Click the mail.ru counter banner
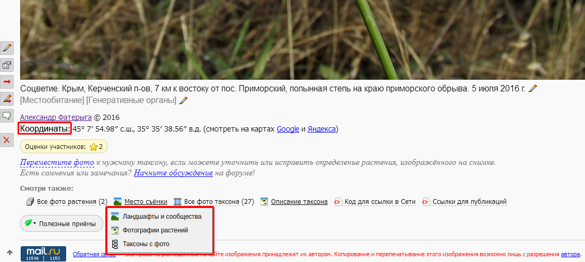 pyautogui.click(x=43, y=253)
